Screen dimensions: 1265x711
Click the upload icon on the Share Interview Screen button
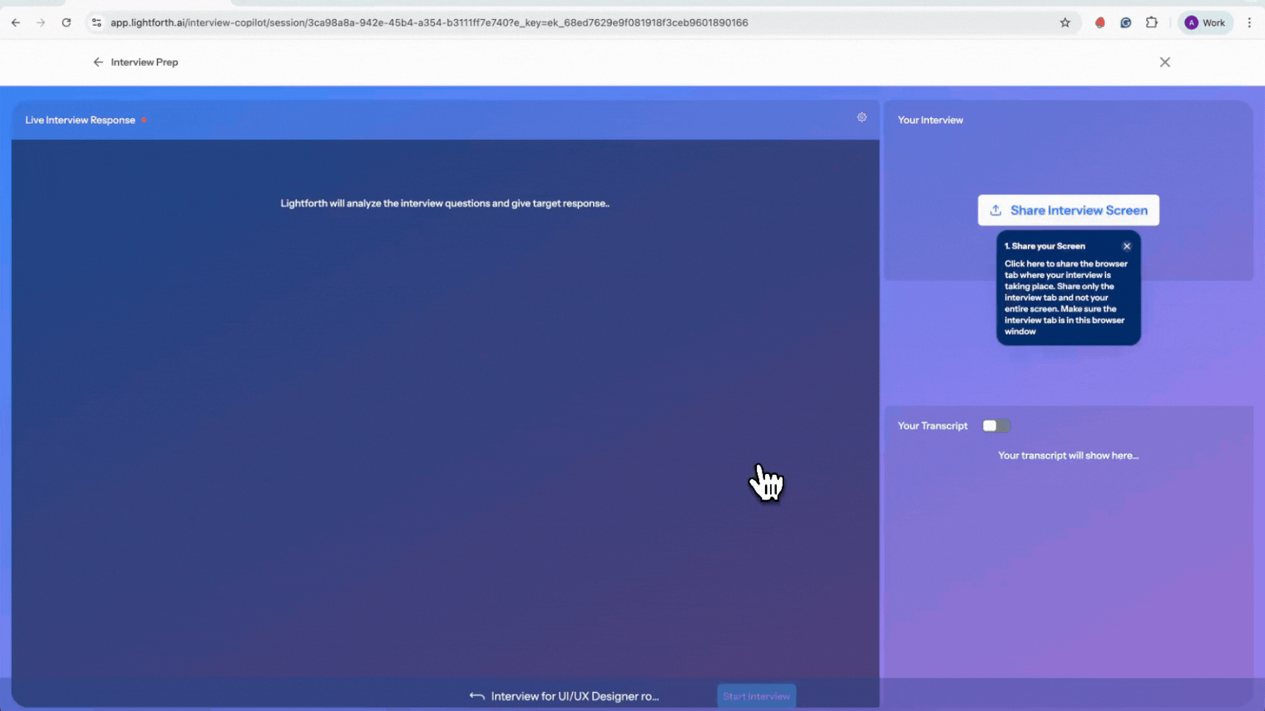pyautogui.click(x=996, y=211)
